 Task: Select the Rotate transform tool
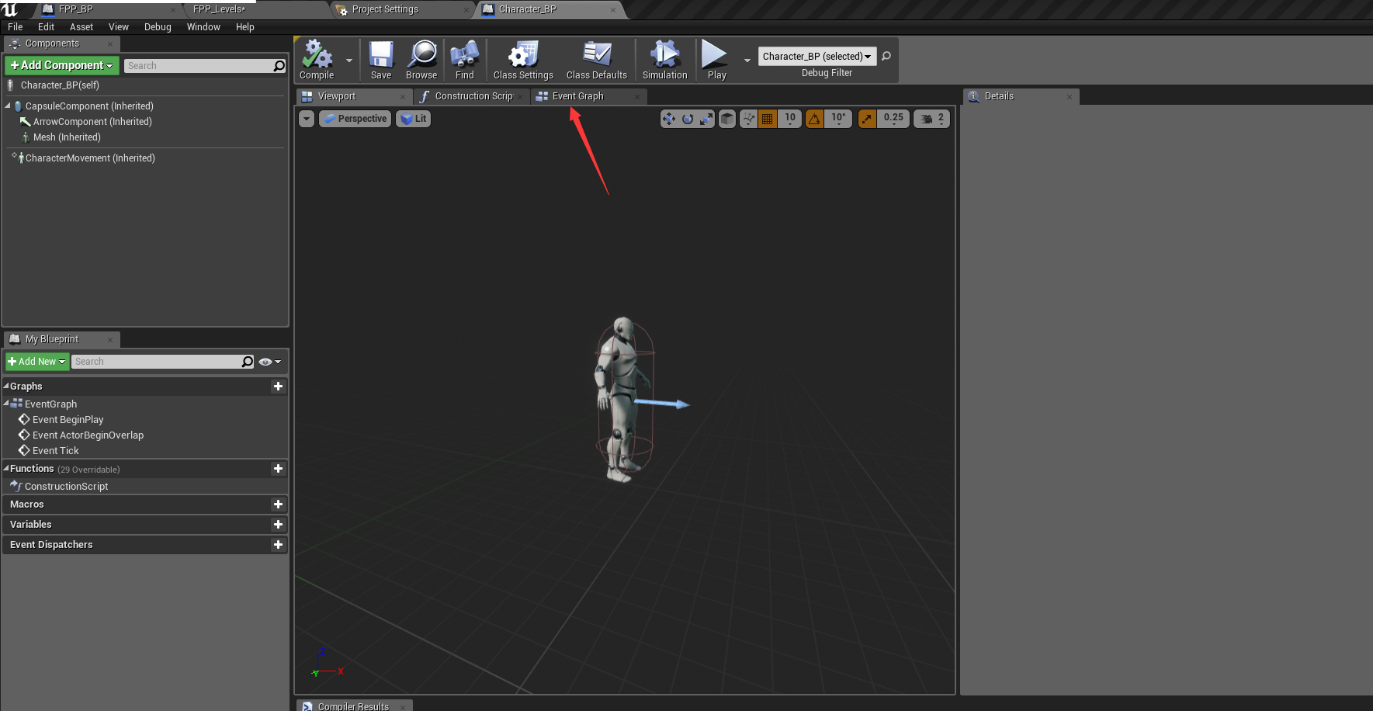688,118
